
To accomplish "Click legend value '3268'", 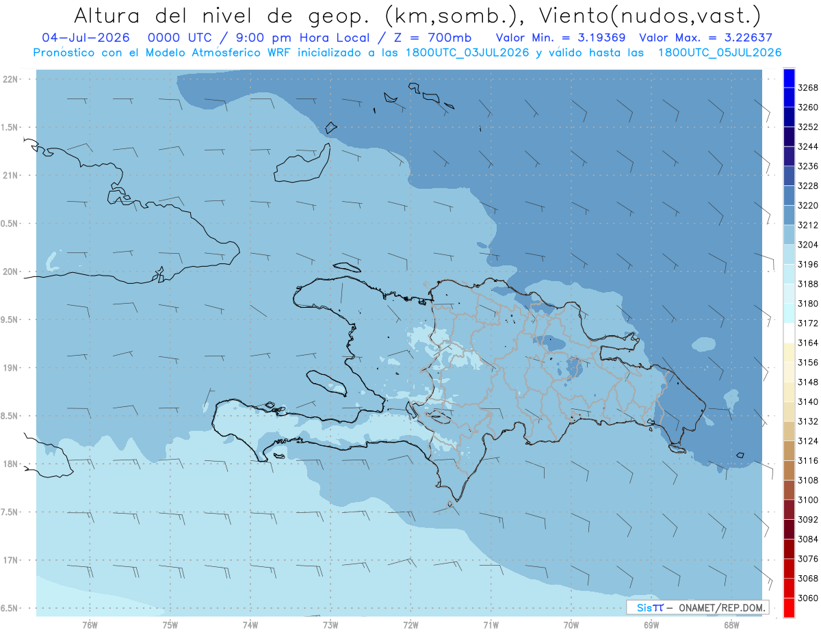I will (x=807, y=88).
